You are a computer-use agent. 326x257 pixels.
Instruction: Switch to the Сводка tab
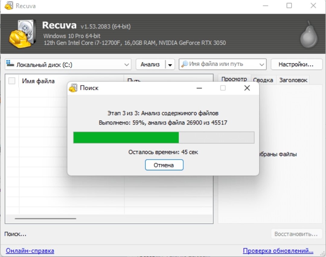263,80
